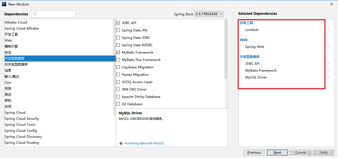Click the home icon beside the MySQL guide link
This screenshot has width=338, height=158.
coord(121,143)
